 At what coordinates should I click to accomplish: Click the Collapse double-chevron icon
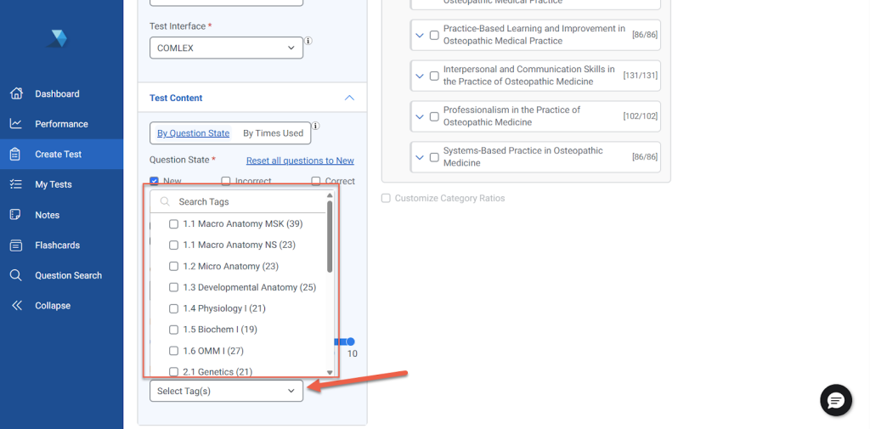tap(16, 306)
